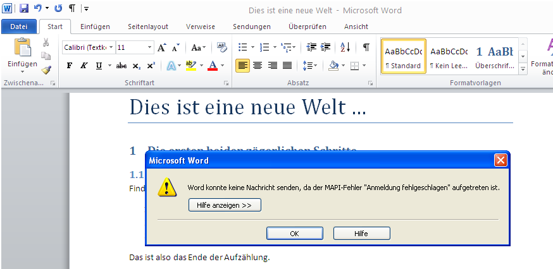Open the Customize Quick Access Toolbar arrow
Image resolution: width=553 pixels, height=269 pixels.
pyautogui.click(x=87, y=8)
